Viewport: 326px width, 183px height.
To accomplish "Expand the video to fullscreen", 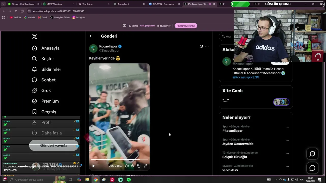I will 145,166.
